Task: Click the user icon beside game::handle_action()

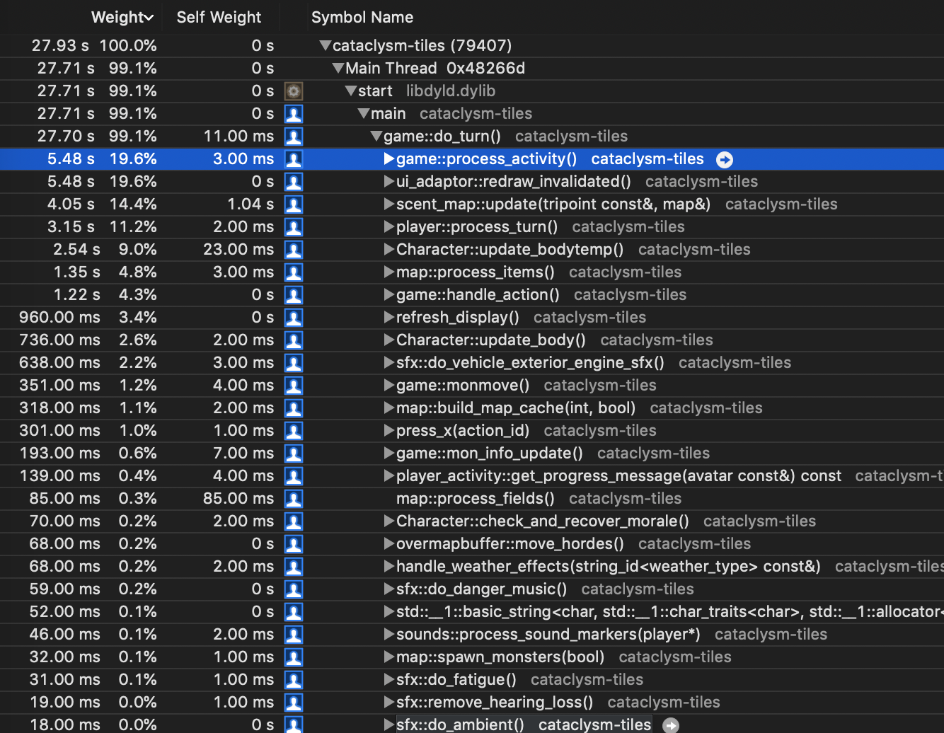Action: point(294,295)
